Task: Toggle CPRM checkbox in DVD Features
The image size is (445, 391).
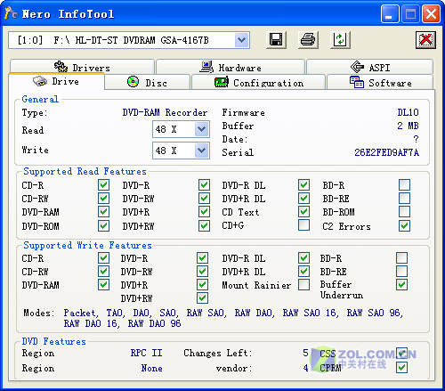Action: pos(401,368)
